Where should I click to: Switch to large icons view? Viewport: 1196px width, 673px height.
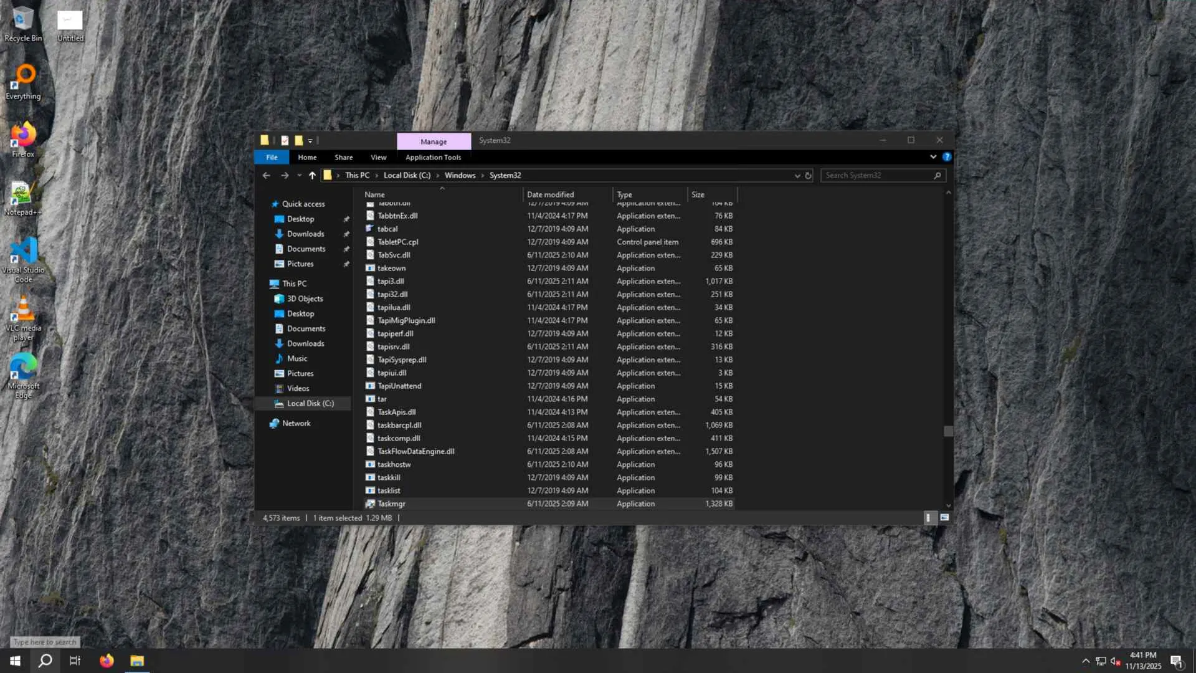click(x=944, y=518)
